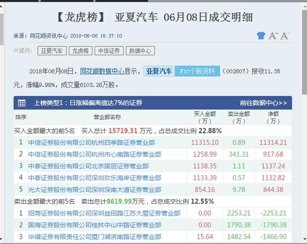Click the blue shirt skin icon
The height and width of the screenshot is (244, 307).
[261, 35]
